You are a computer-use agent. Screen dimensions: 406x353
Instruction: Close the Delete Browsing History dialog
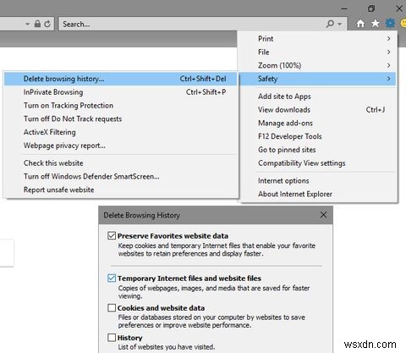tap(323, 215)
